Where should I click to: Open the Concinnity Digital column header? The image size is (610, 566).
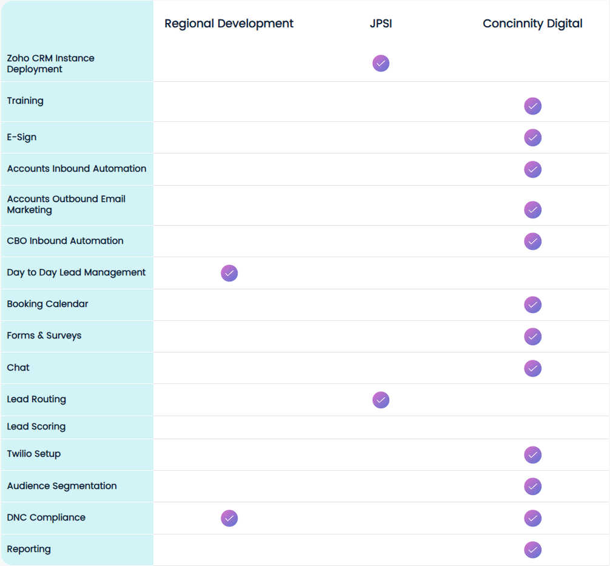532,24
